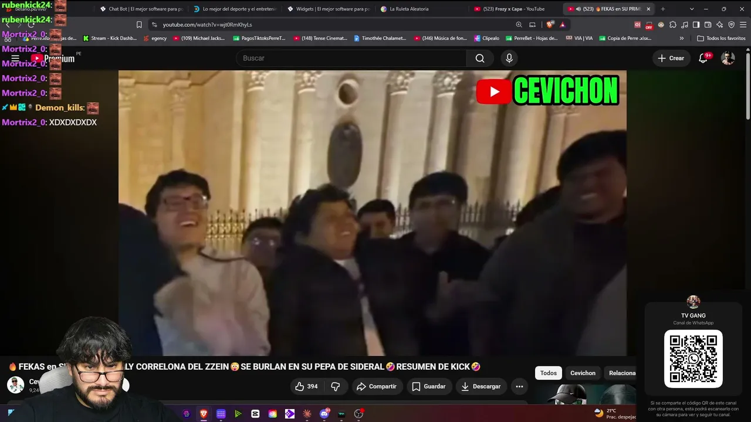
Task: Click the extension icon with OFF badge
Action: pyautogui.click(x=649, y=25)
